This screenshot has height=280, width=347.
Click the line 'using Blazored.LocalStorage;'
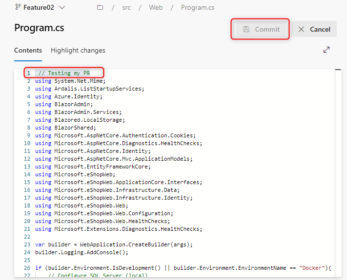click(x=80, y=120)
